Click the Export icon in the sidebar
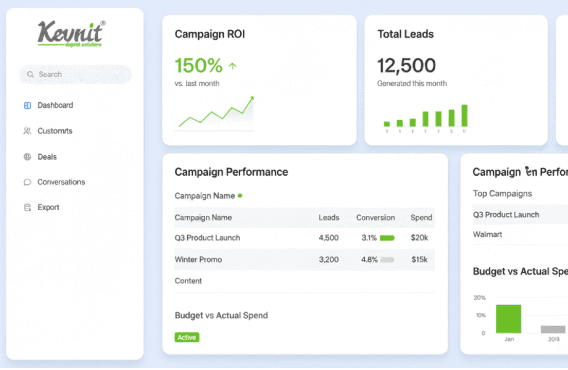The image size is (568, 370). pos(26,207)
